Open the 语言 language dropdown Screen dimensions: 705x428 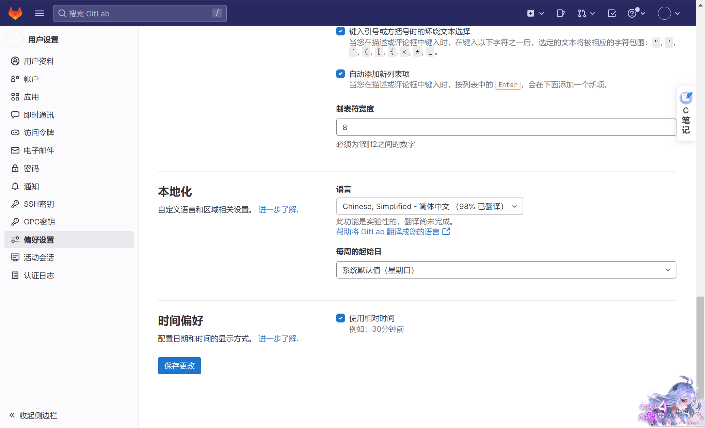point(429,206)
